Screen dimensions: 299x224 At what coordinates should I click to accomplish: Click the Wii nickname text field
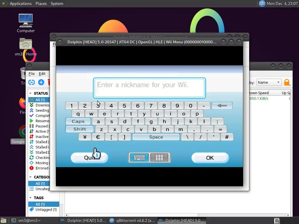tap(149, 88)
